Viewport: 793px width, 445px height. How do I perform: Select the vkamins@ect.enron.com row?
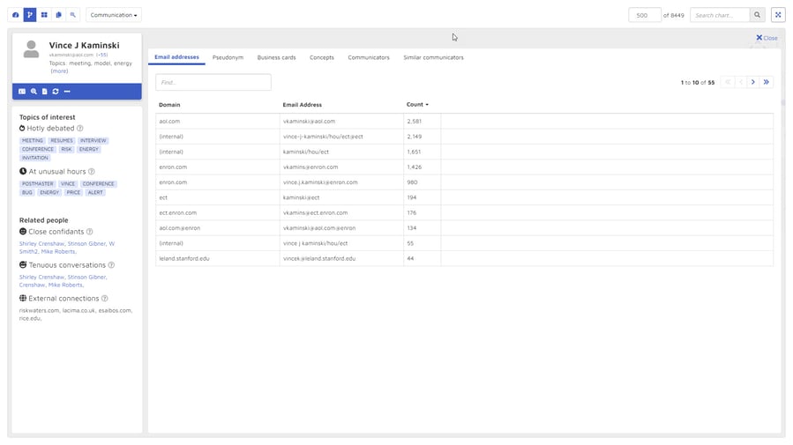click(x=464, y=212)
